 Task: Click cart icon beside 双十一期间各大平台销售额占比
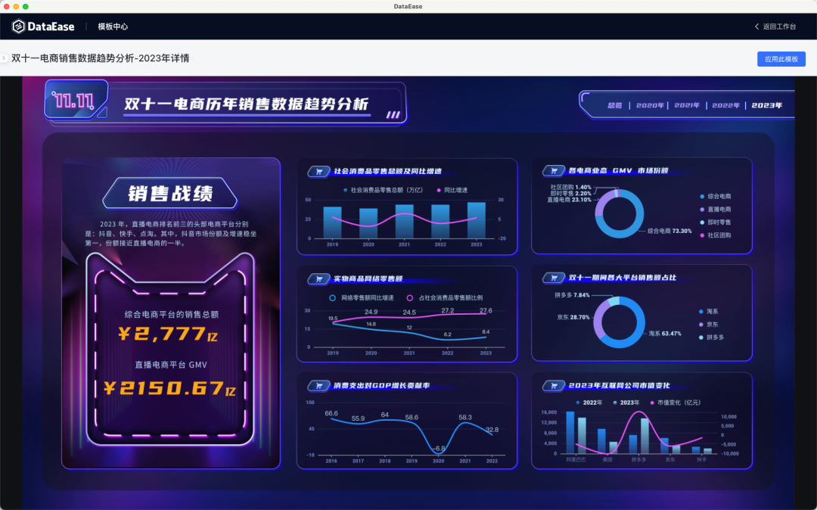(553, 278)
